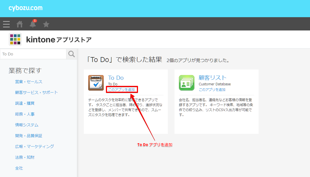
Task: Select the 情報システム category
Action: coord(27,125)
